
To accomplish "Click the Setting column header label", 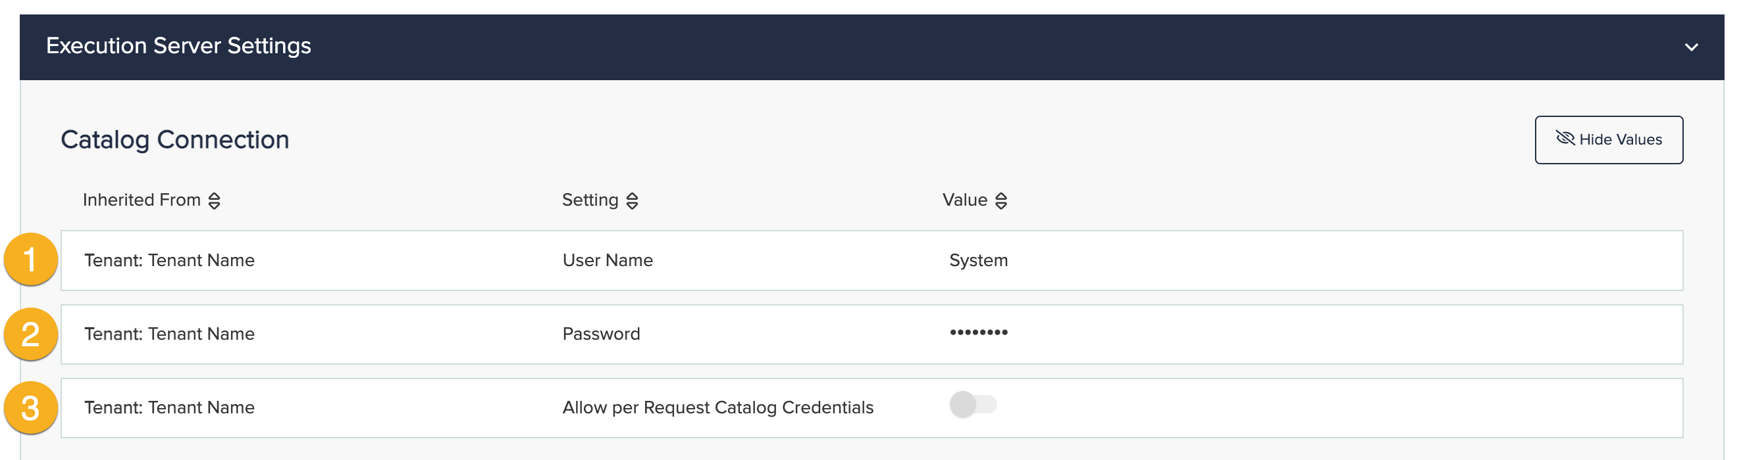I will click(x=590, y=200).
